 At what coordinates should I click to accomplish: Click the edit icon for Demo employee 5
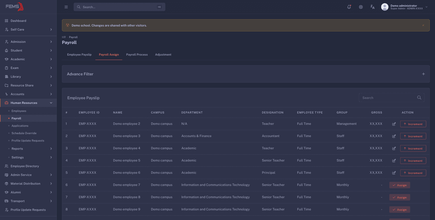click(x=394, y=161)
